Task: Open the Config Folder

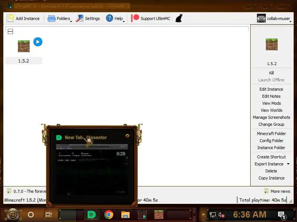Action: click(x=271, y=141)
